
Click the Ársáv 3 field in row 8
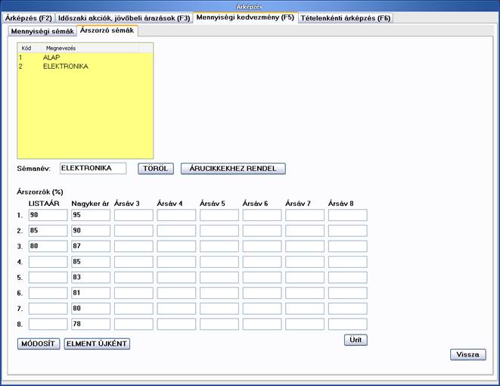pos(134,324)
